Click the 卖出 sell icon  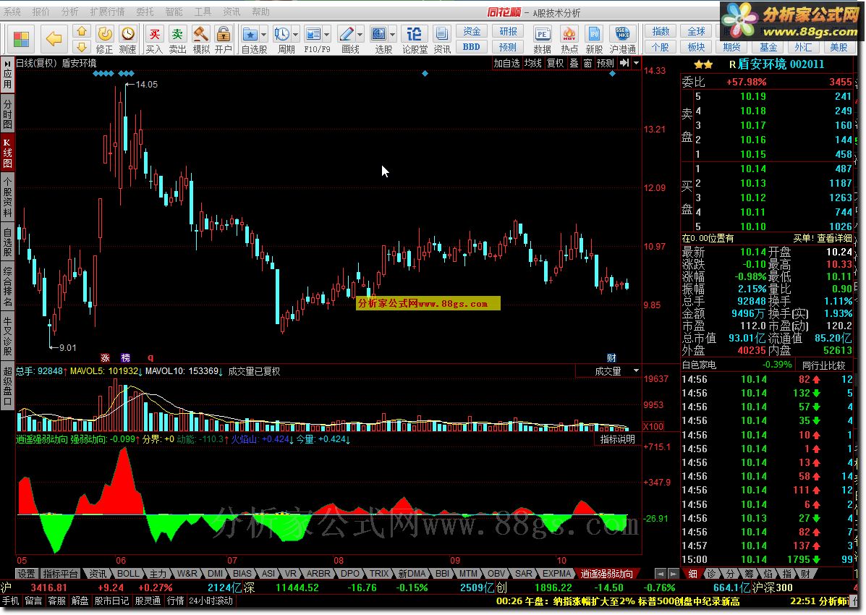[x=177, y=39]
